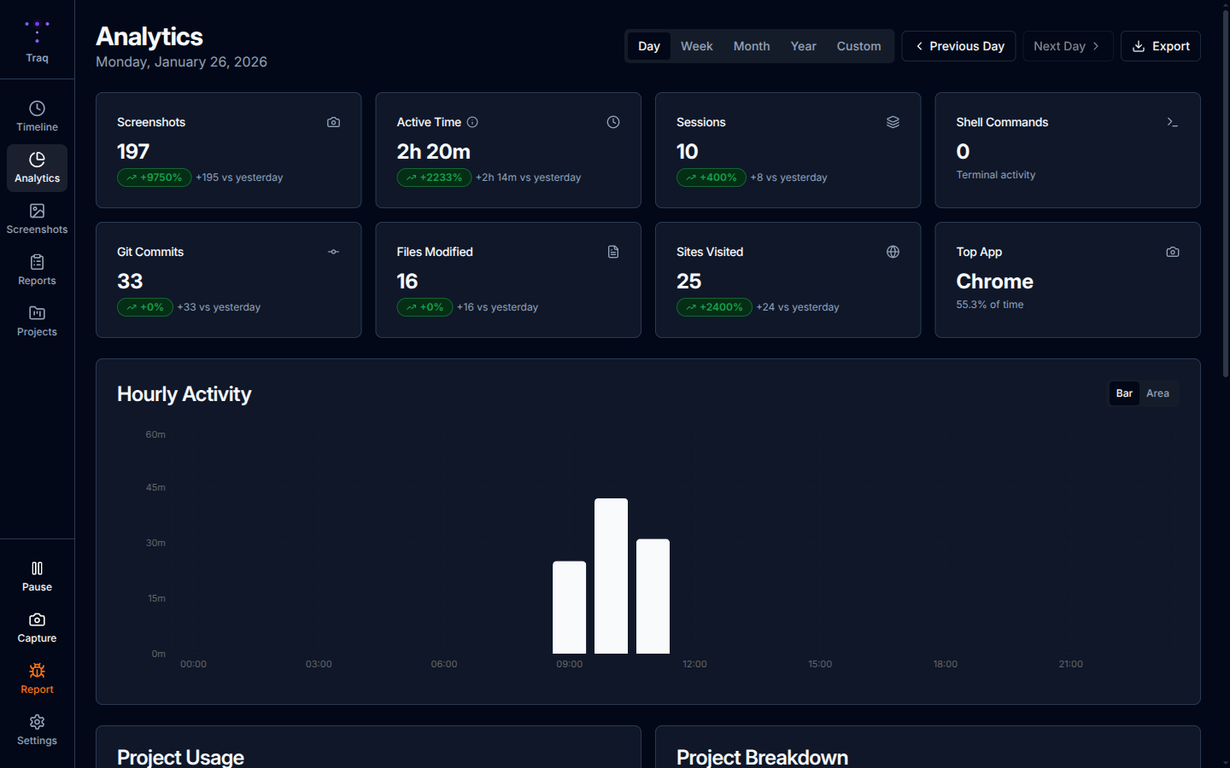Viewport: 1230px width, 768px height.
Task: Open Settings from the sidebar gear icon
Action: (x=37, y=728)
